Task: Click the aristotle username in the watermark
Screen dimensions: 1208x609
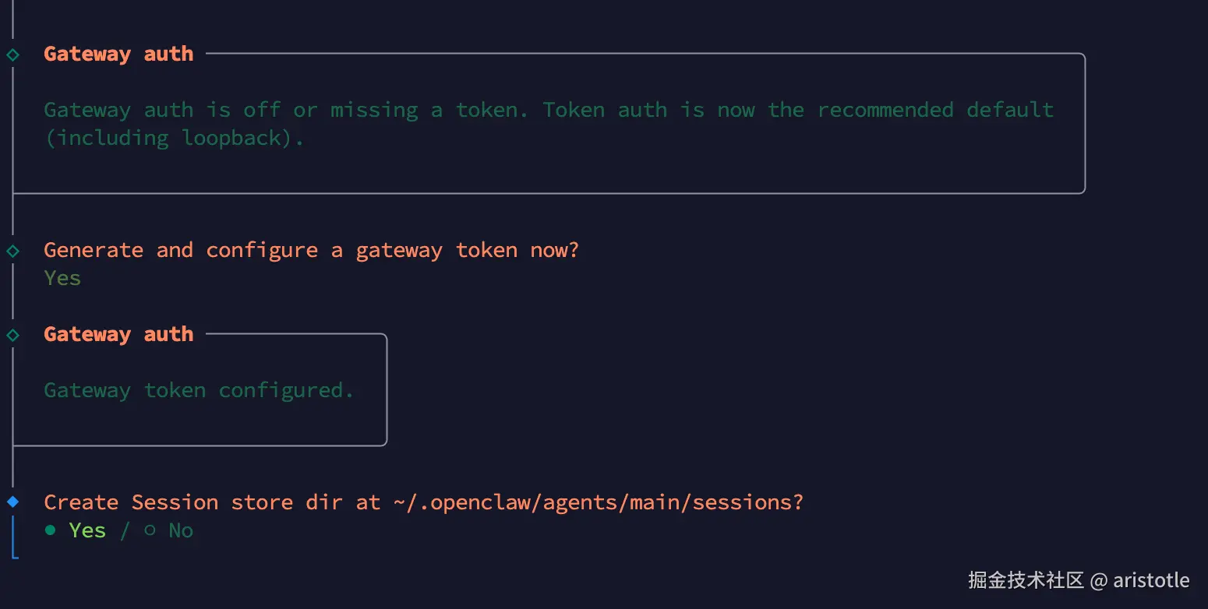Action: pos(1151,580)
